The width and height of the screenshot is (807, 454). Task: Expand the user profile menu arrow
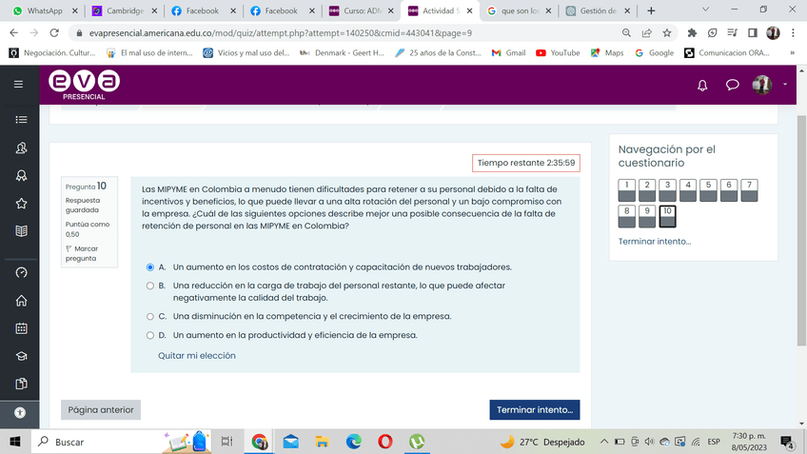(785, 85)
